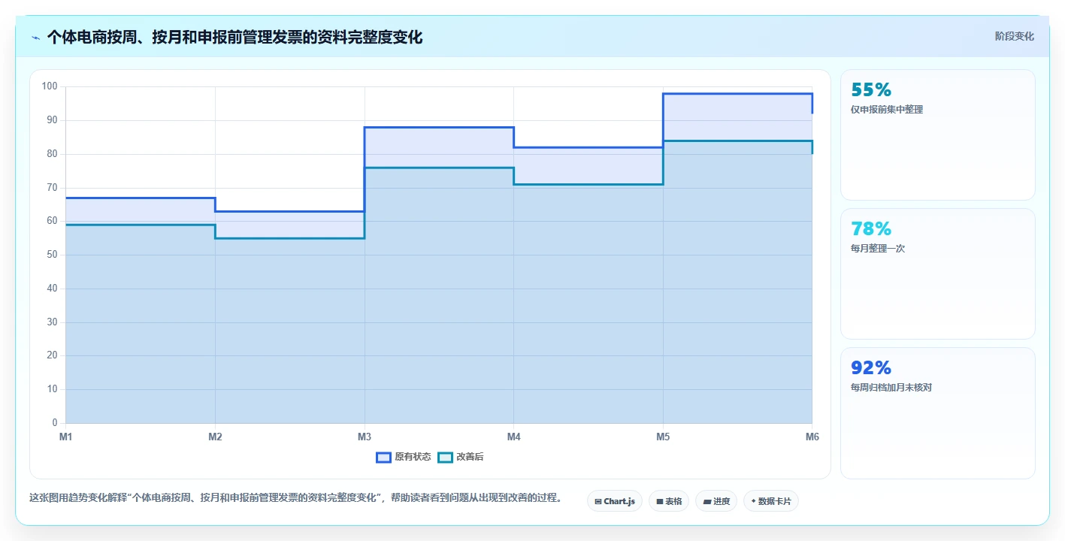Click the 每周归档加月末核对 card label
Viewport: 1065px width, 541px height.
coord(891,388)
